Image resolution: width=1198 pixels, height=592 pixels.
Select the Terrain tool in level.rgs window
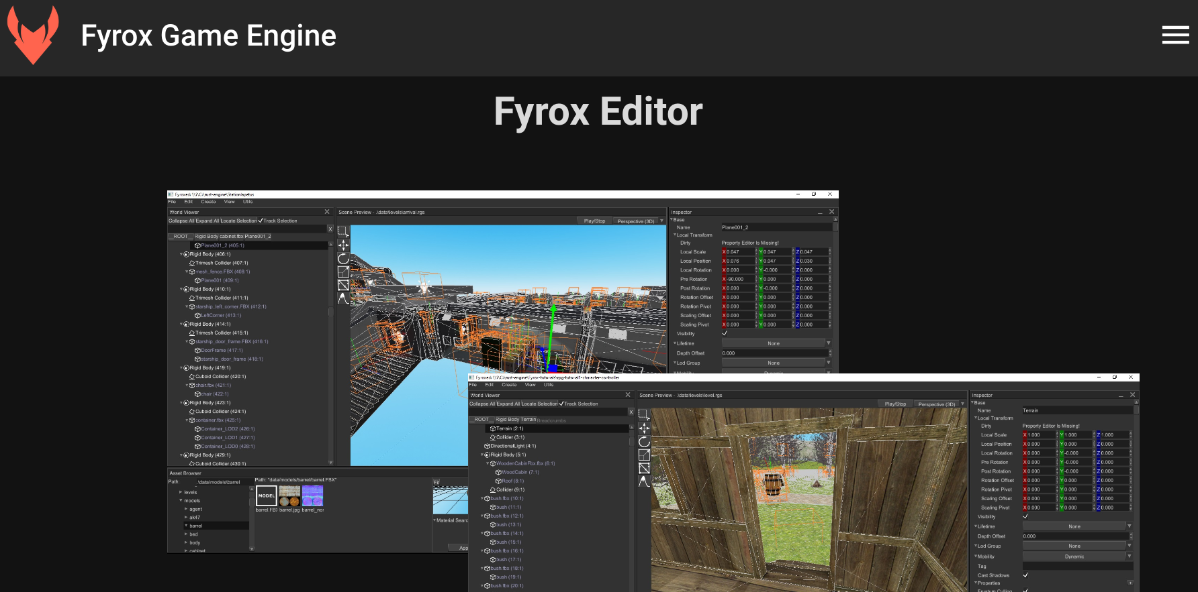pos(644,481)
